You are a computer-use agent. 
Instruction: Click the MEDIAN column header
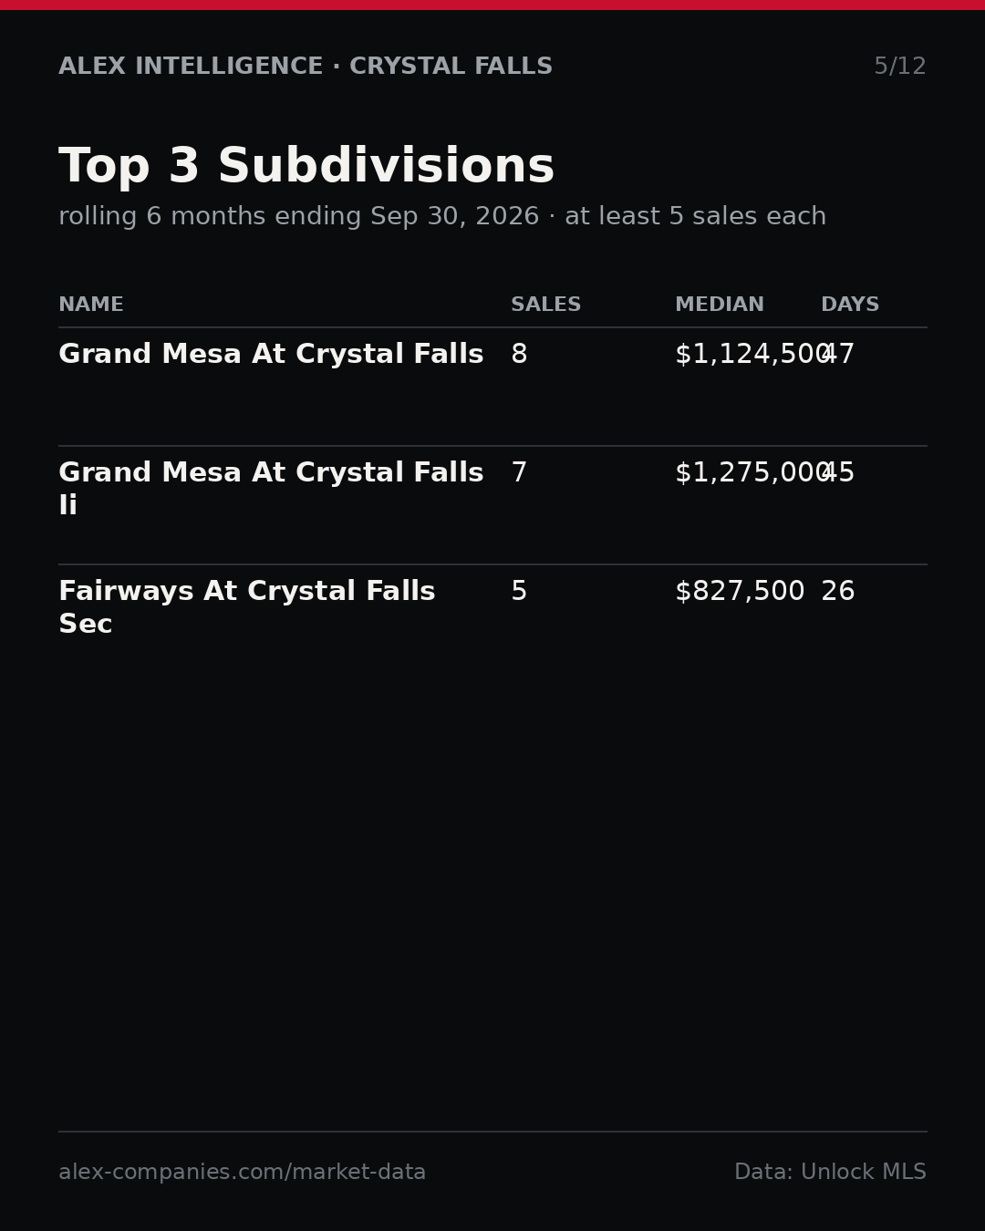720,305
